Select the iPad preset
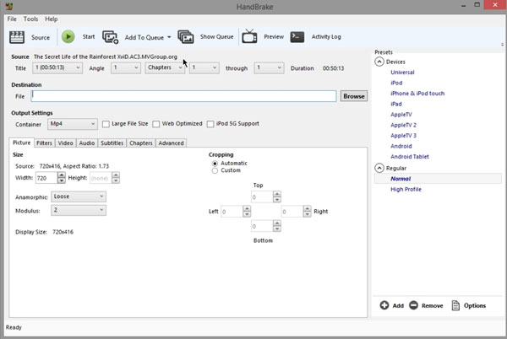Image resolution: width=507 pixels, height=339 pixels. (396, 104)
